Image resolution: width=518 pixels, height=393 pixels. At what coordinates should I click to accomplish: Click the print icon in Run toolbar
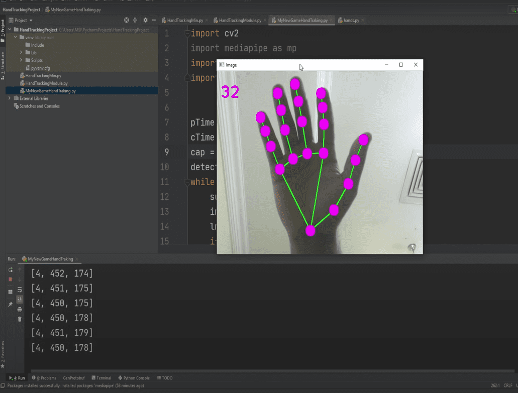click(x=20, y=309)
